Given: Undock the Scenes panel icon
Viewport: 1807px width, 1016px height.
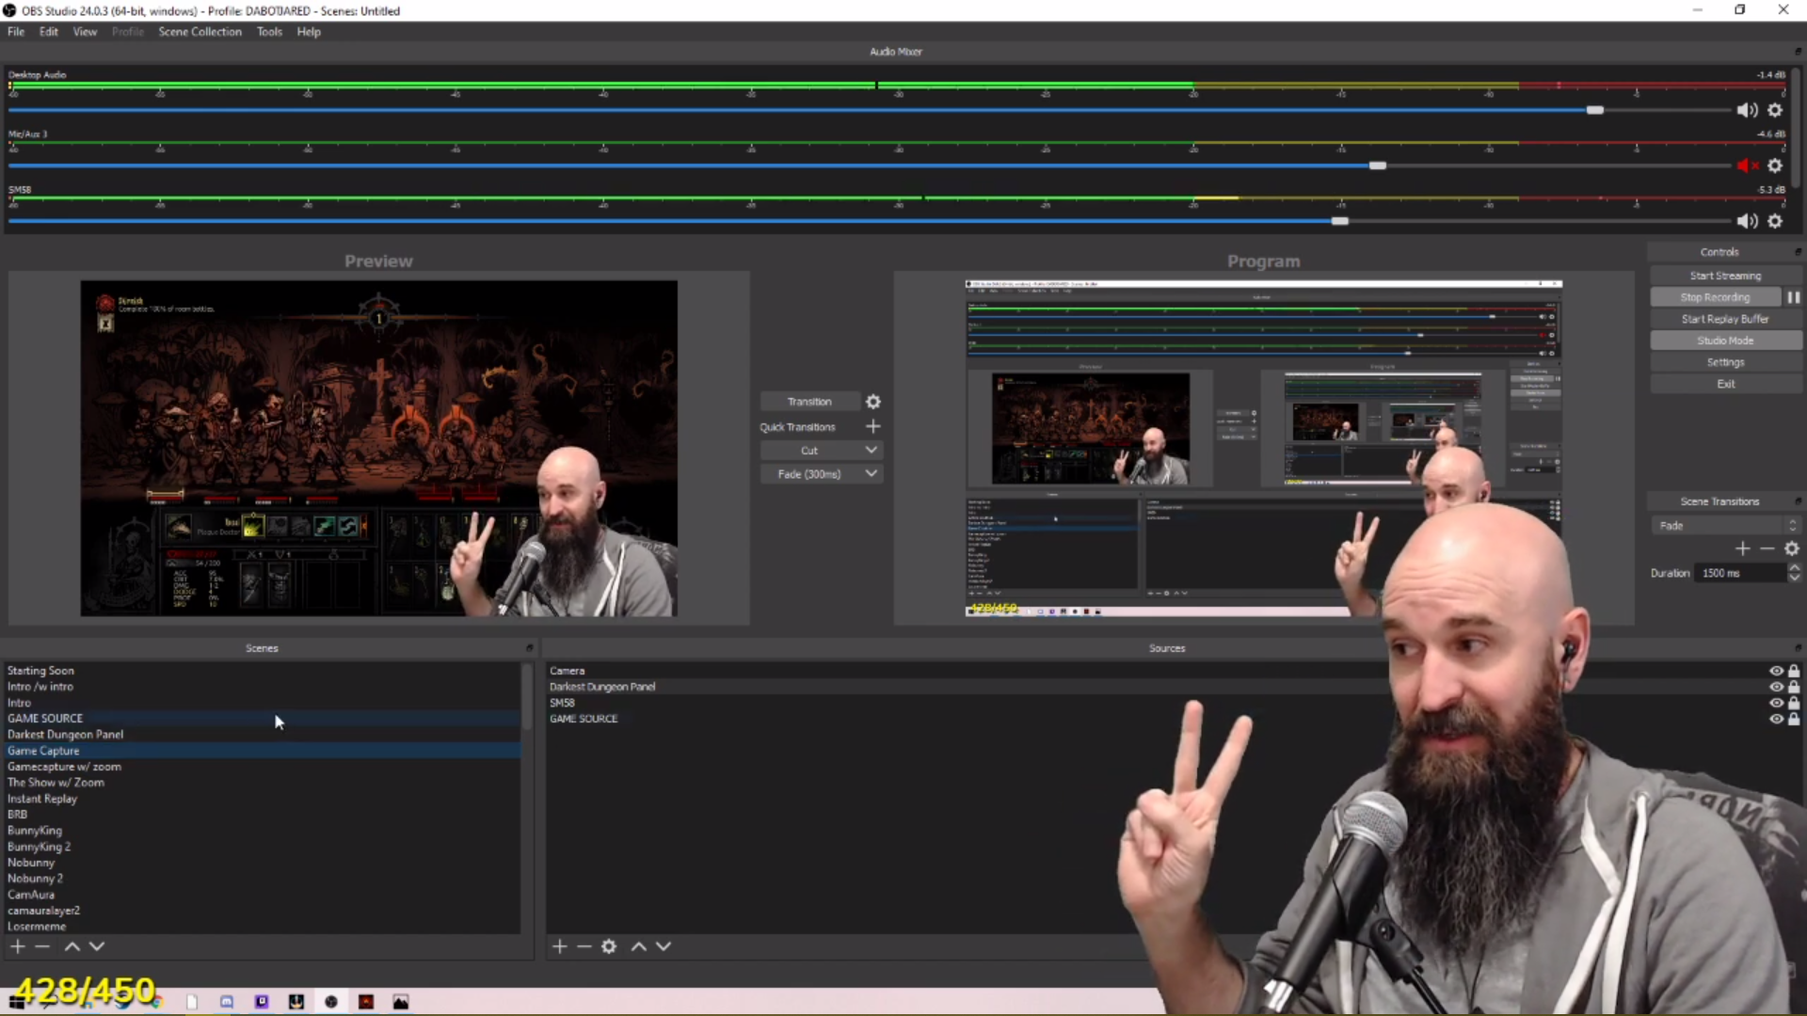Looking at the screenshot, I should 529,648.
